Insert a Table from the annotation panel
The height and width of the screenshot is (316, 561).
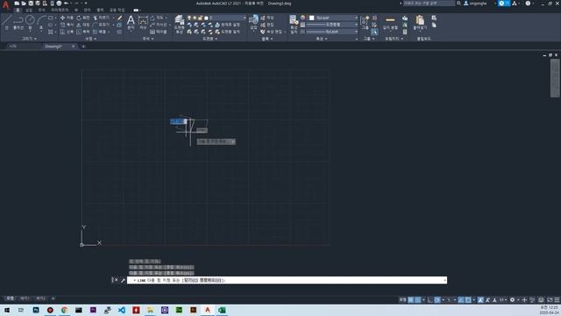click(x=159, y=32)
